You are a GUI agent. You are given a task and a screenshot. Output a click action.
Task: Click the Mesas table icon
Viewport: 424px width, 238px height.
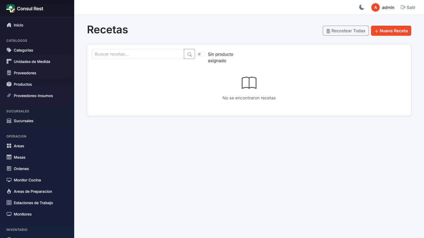coord(9,157)
